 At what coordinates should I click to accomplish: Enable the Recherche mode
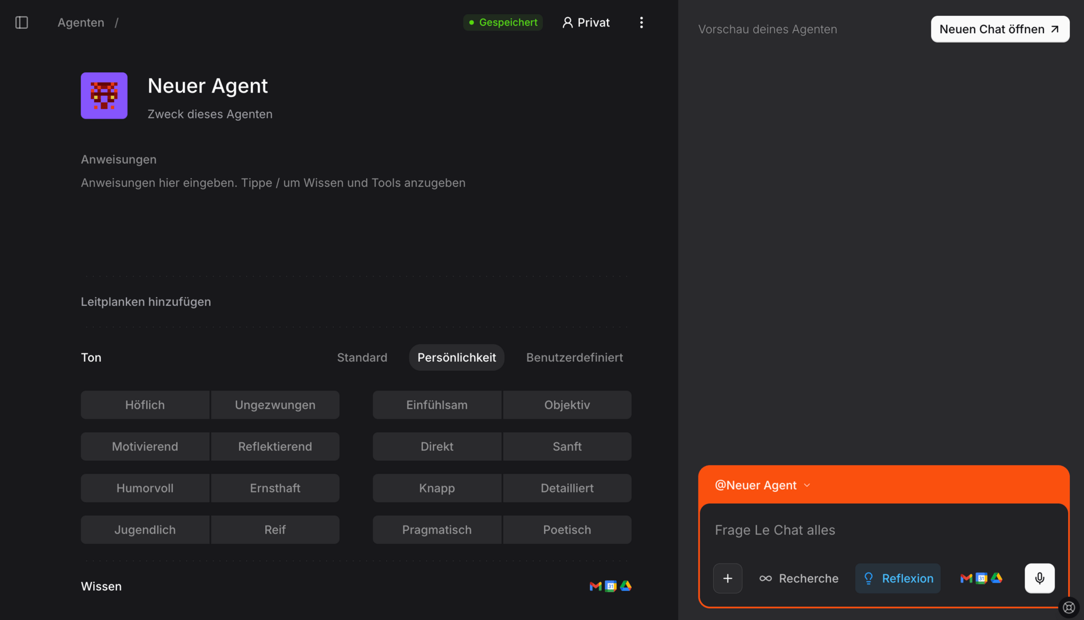coord(798,578)
